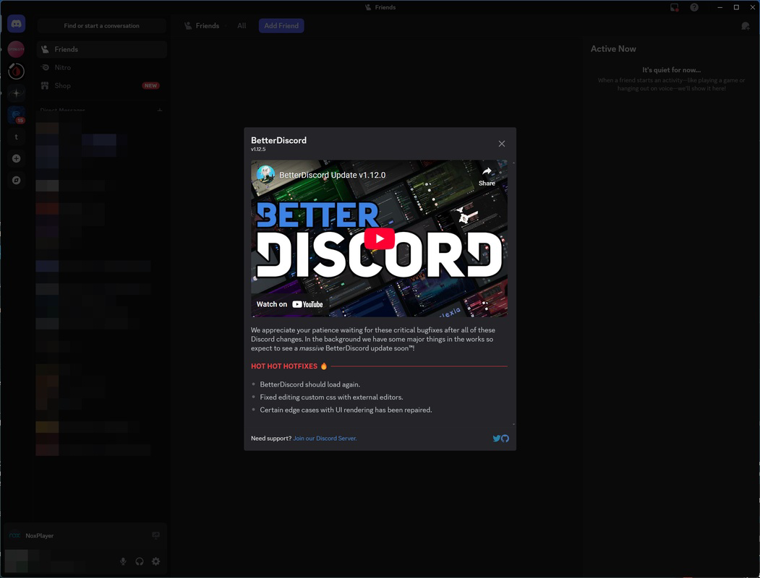Create a DM with the plus next to Direct Messages

pos(161,110)
